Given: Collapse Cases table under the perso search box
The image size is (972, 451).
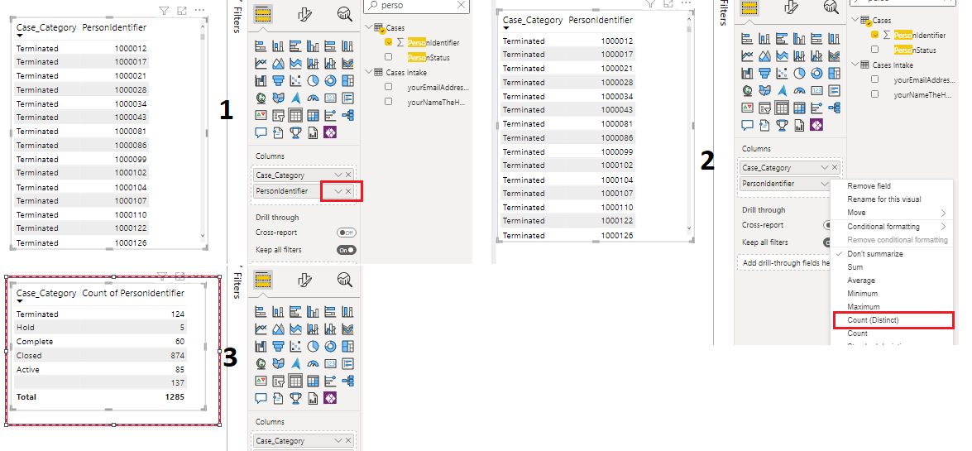Looking at the screenshot, I should pos(370,28).
